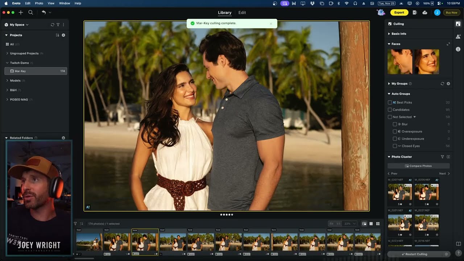Switch to the Edit tab
464x261 pixels.
[x=242, y=13]
